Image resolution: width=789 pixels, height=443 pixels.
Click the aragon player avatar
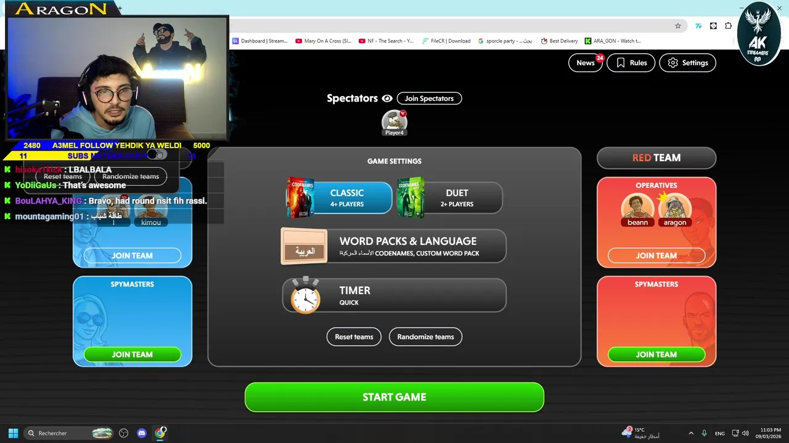[675, 210]
